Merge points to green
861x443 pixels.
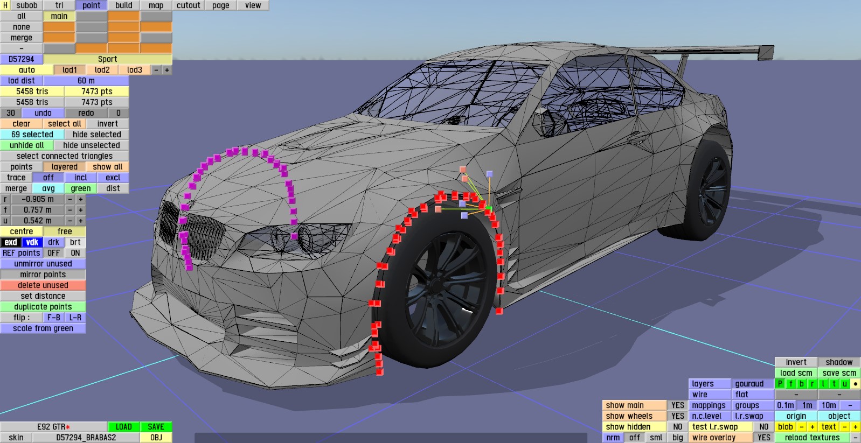click(81, 188)
